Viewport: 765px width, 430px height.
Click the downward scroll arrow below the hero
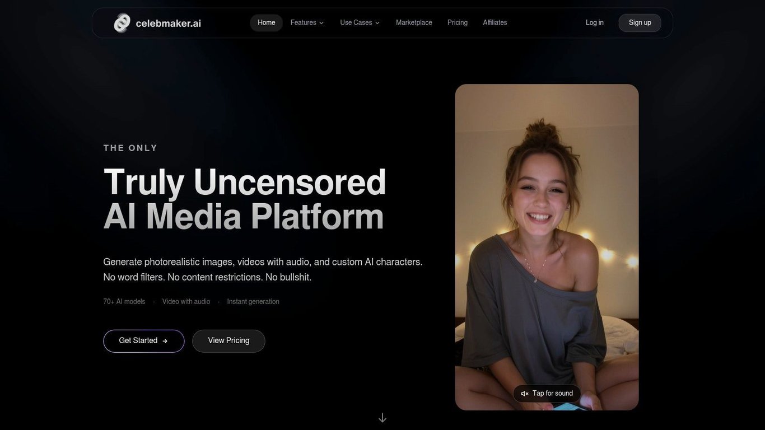[x=382, y=417]
